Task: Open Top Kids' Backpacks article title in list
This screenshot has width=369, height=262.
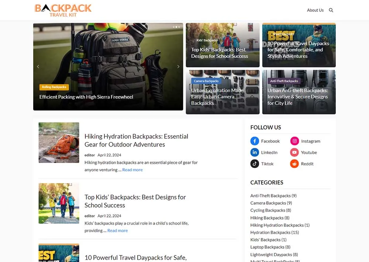Action: [135, 201]
